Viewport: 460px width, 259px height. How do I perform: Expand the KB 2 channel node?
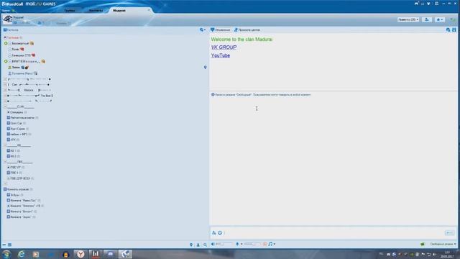click(x=8, y=156)
